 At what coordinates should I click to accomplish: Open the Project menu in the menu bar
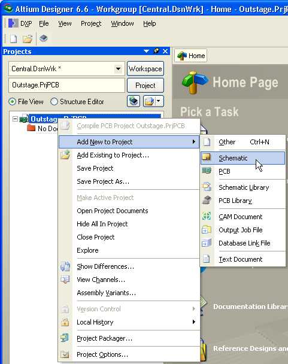[x=91, y=23]
